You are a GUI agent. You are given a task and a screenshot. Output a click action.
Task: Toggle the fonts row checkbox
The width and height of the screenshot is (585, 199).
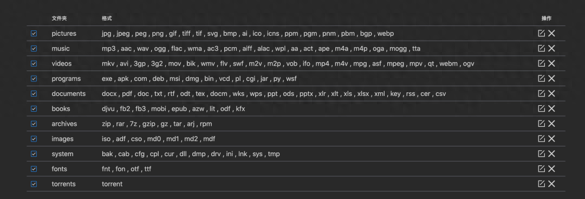(34, 169)
